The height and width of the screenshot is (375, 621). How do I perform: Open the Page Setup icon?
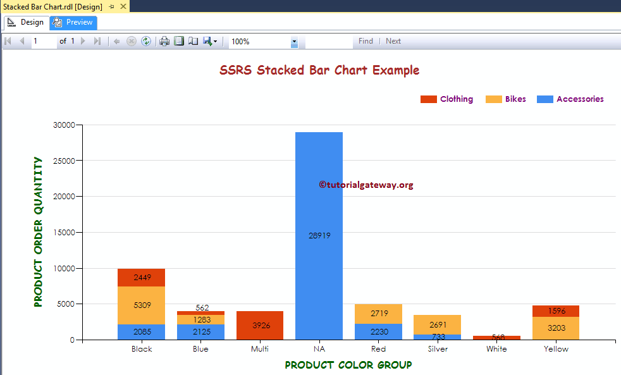tap(192, 40)
